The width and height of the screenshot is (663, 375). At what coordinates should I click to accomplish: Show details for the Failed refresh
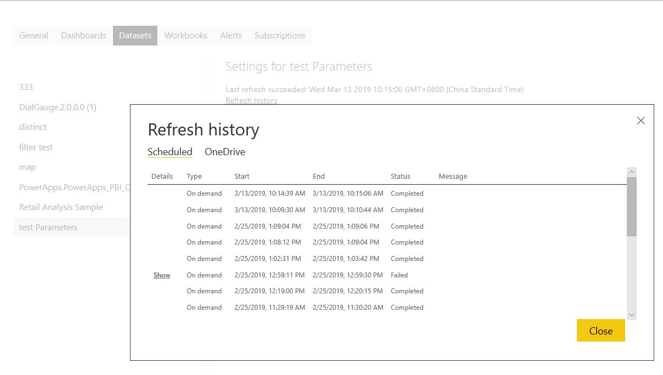point(162,275)
